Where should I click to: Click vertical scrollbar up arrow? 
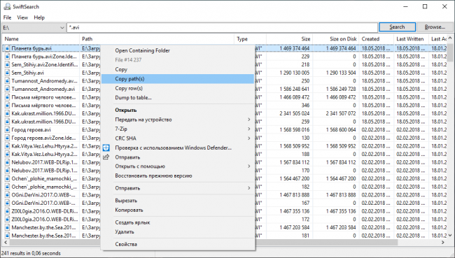pos(450,38)
